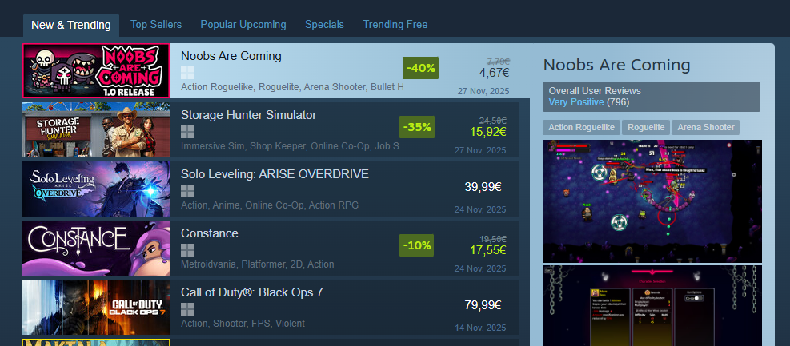Click the -10% discount badge on Constance
Image resolution: width=790 pixels, height=346 pixels.
click(x=416, y=245)
